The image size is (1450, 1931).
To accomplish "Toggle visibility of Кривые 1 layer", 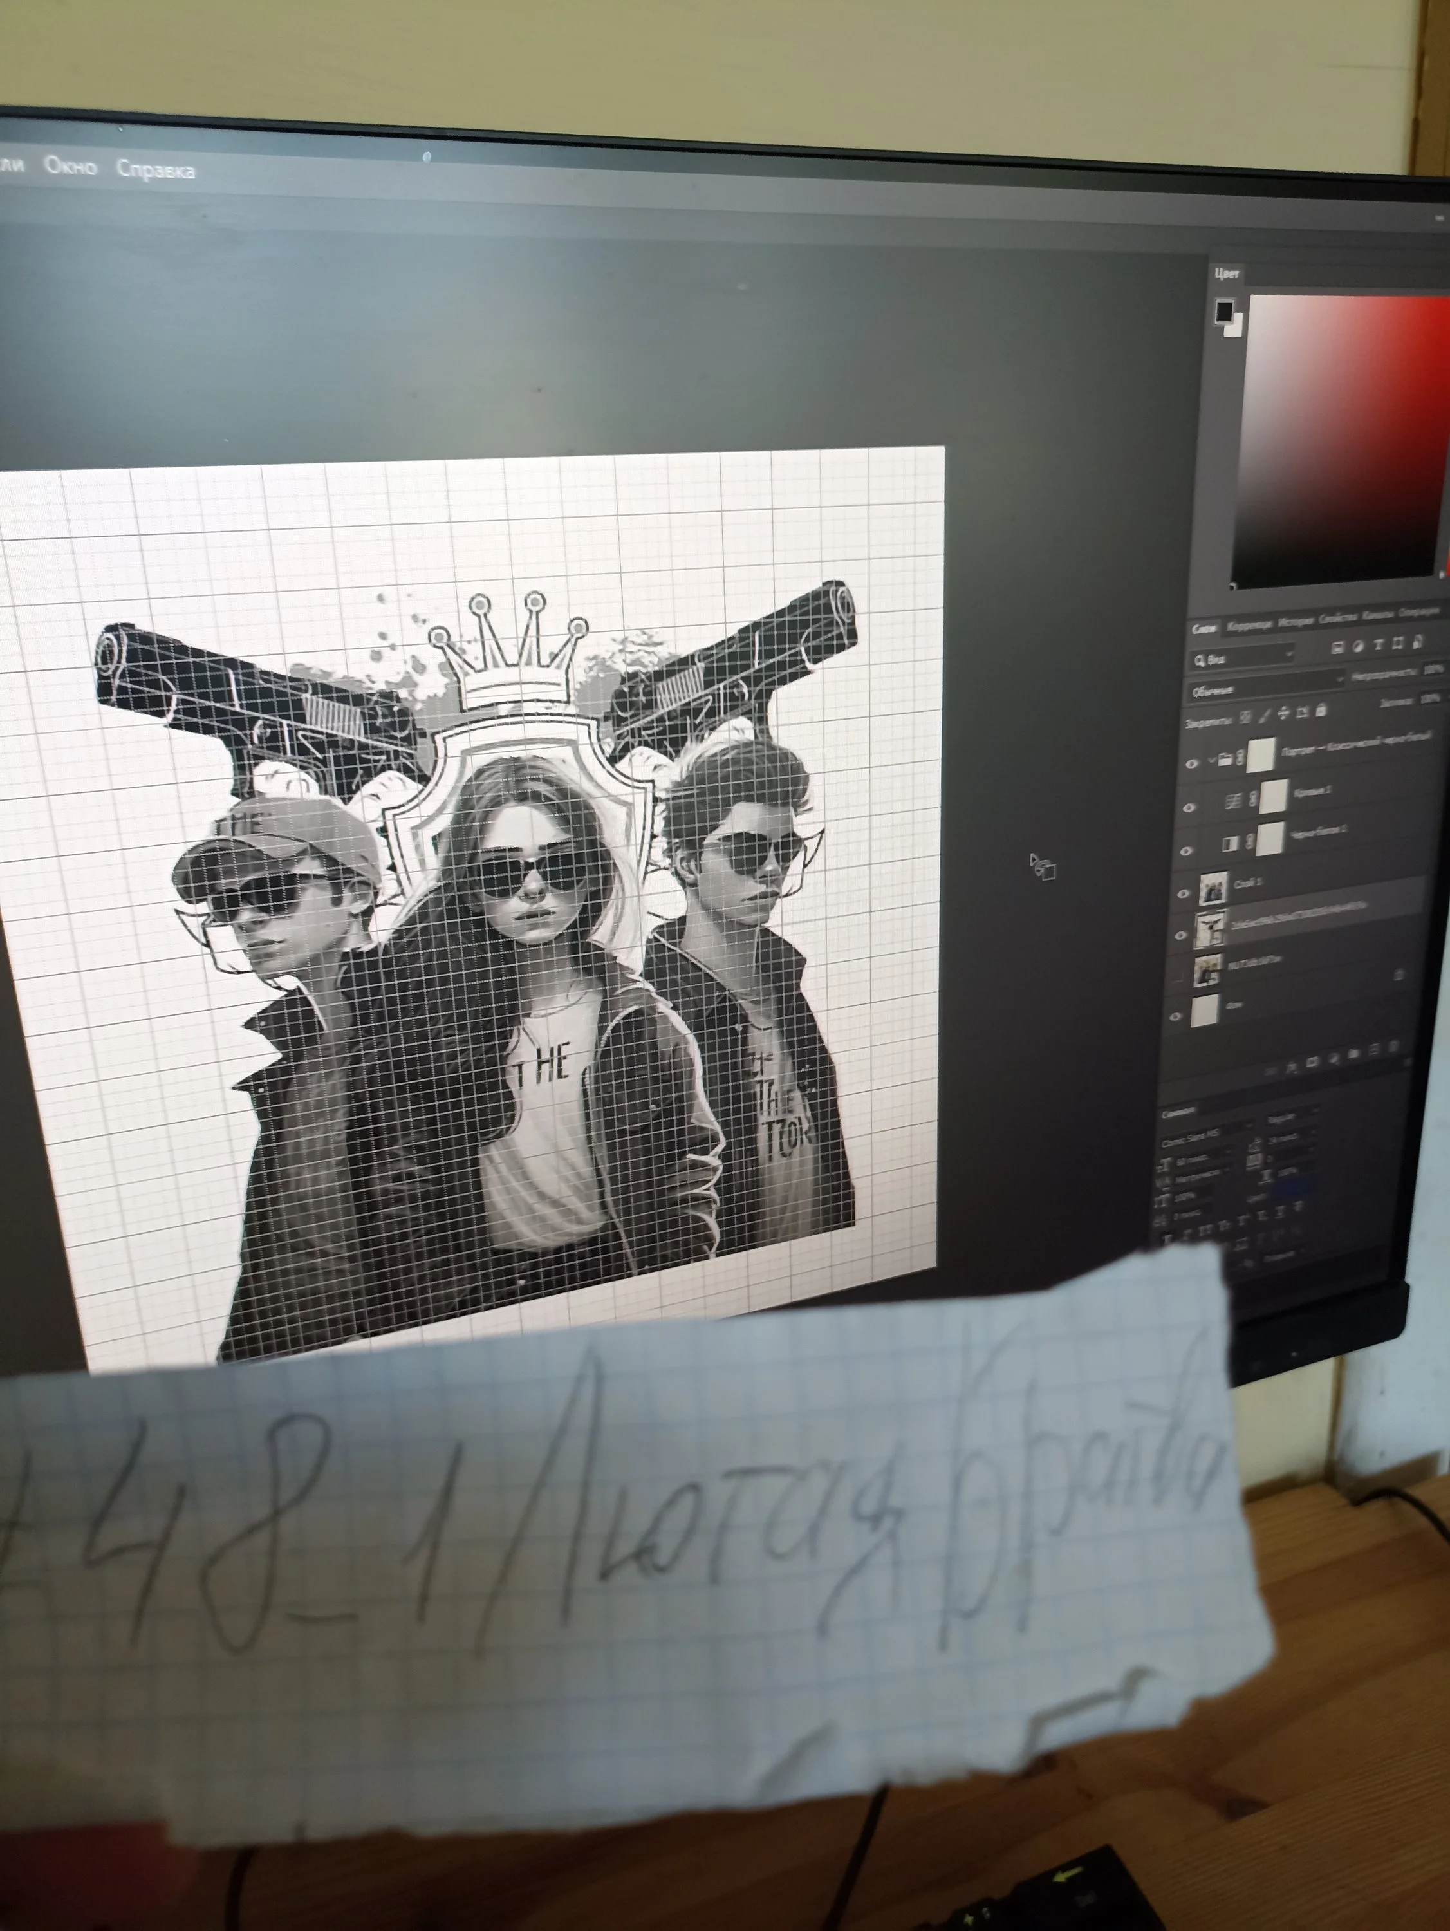I will 1188,808.
